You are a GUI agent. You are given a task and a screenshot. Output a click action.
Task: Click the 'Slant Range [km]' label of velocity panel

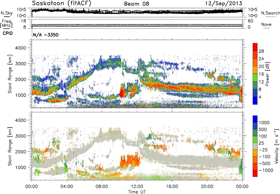tap(10, 146)
